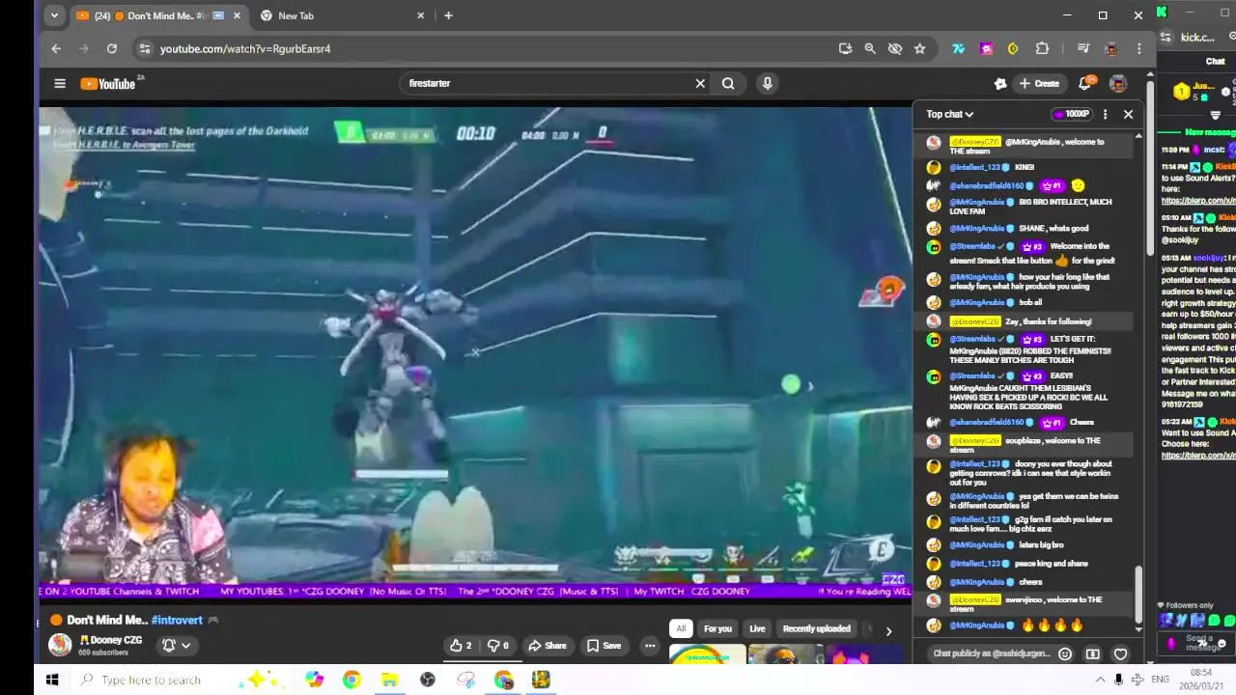This screenshot has width=1236, height=695.
Task: Go to YouTube home via logo
Action: click(x=107, y=84)
